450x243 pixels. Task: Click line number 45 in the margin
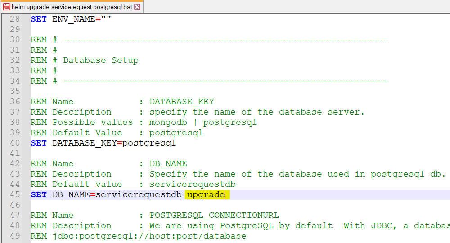(x=15, y=194)
